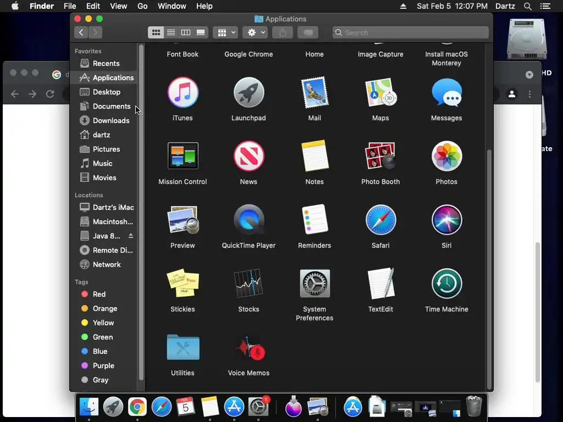Open the File menu
The height and width of the screenshot is (422, 563).
click(70, 6)
